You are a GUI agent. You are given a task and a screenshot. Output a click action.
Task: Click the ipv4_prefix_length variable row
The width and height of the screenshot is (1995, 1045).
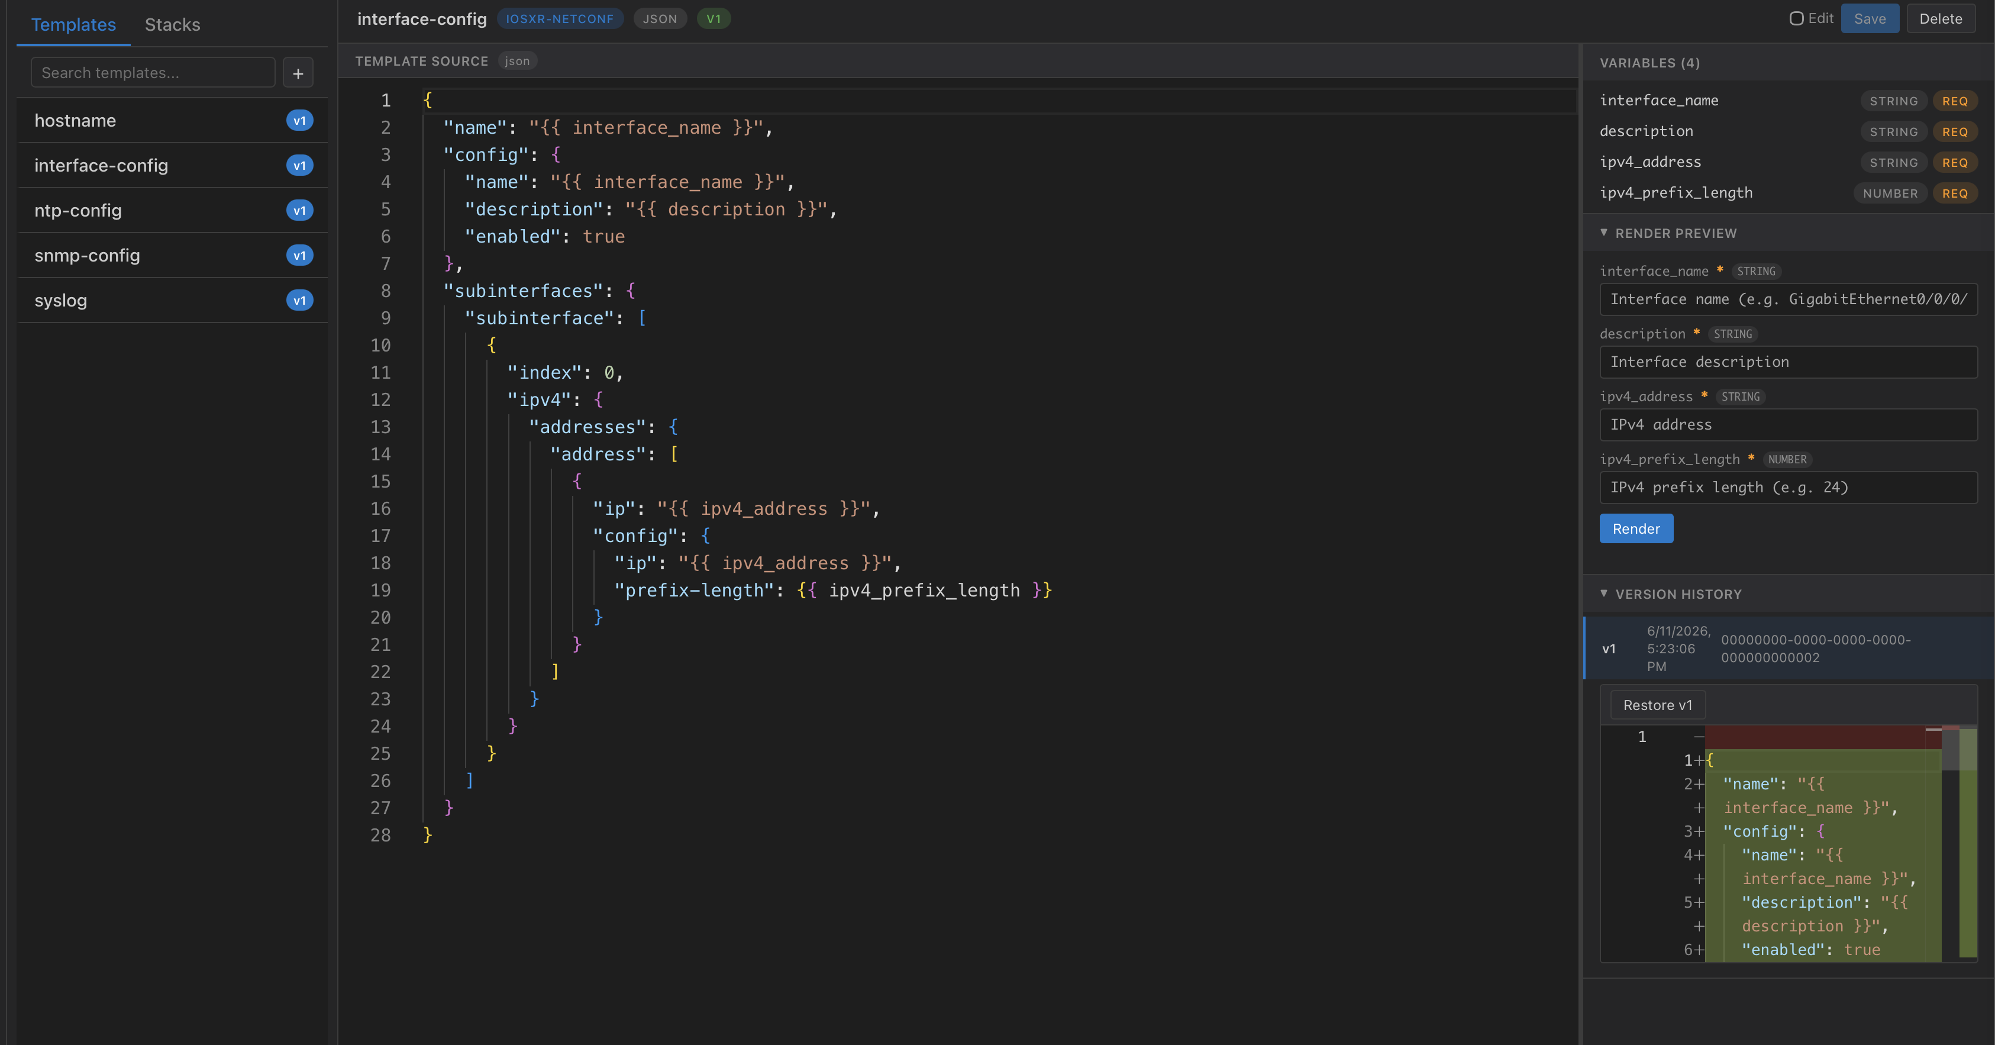1787,193
